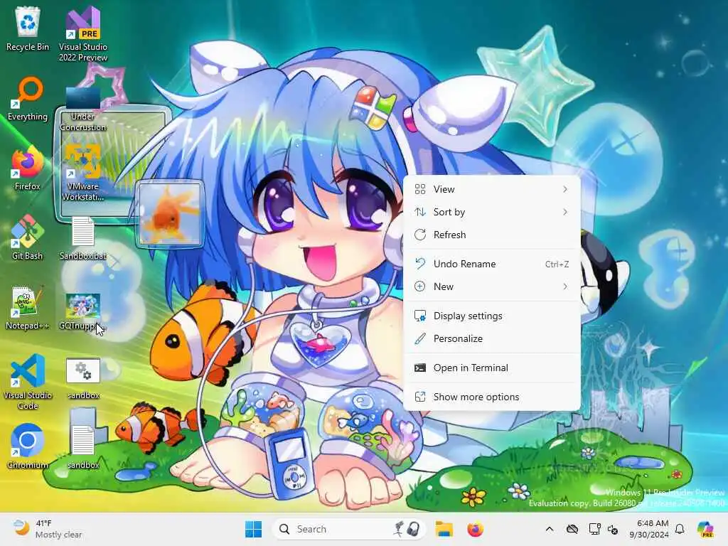728x546 pixels.
Task: Open Display settings
Action: (x=492, y=316)
